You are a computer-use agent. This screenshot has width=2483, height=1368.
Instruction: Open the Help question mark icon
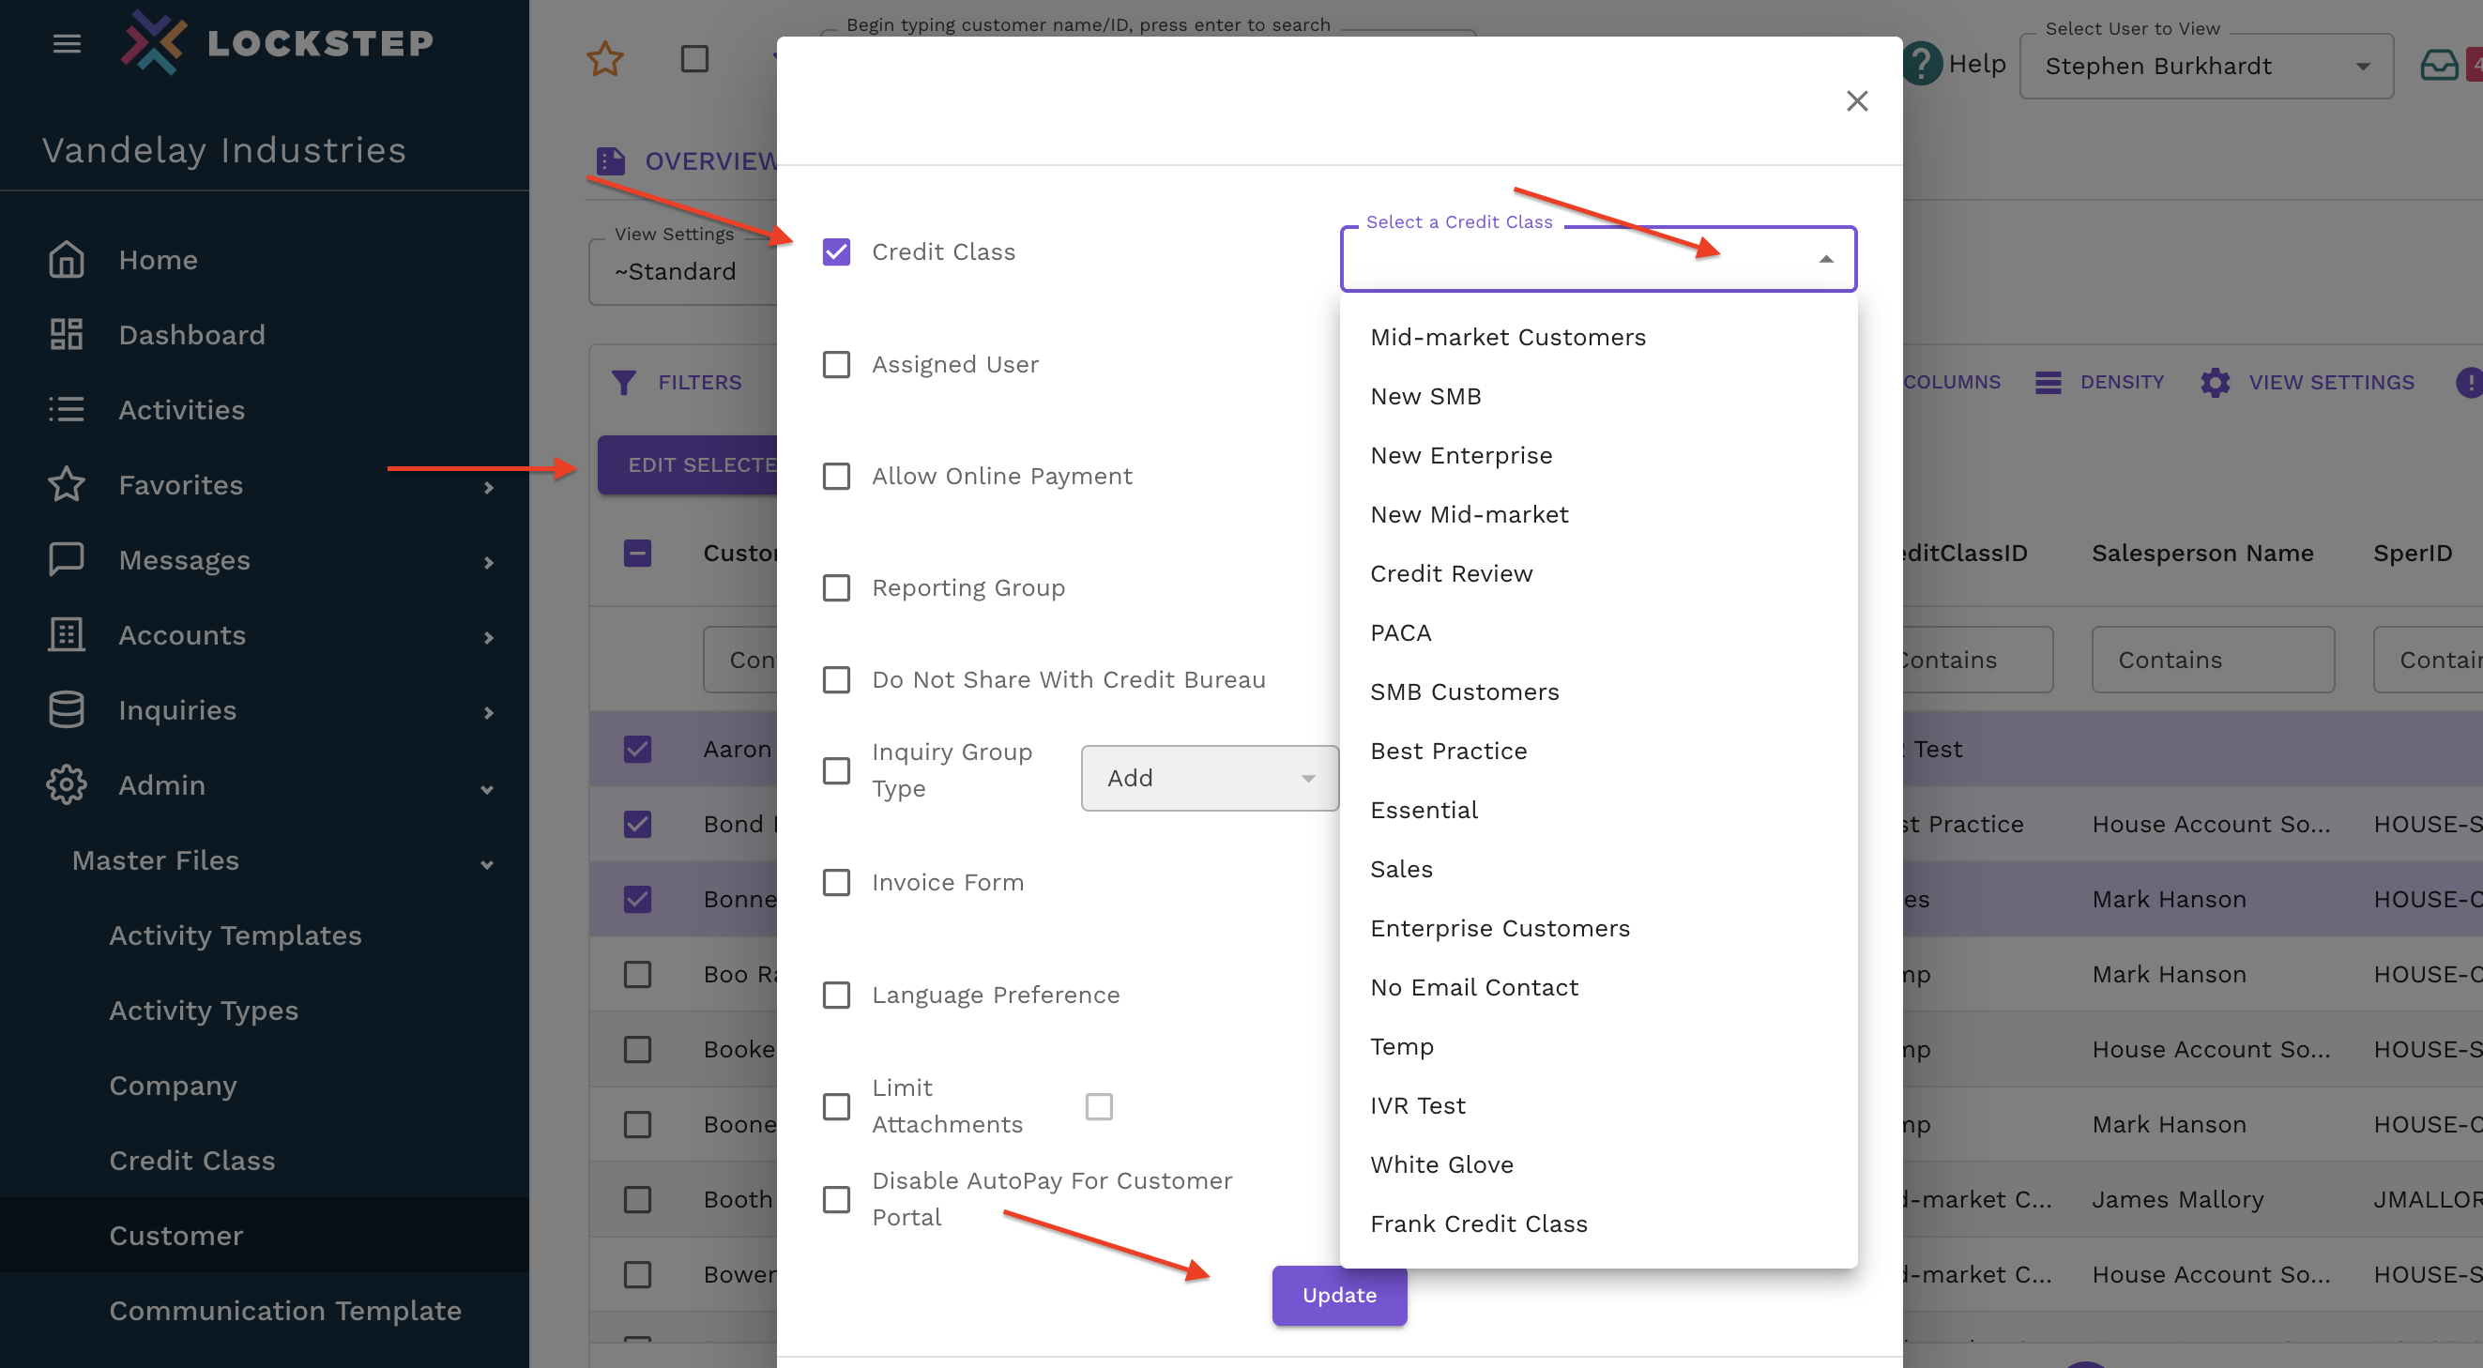click(1921, 65)
